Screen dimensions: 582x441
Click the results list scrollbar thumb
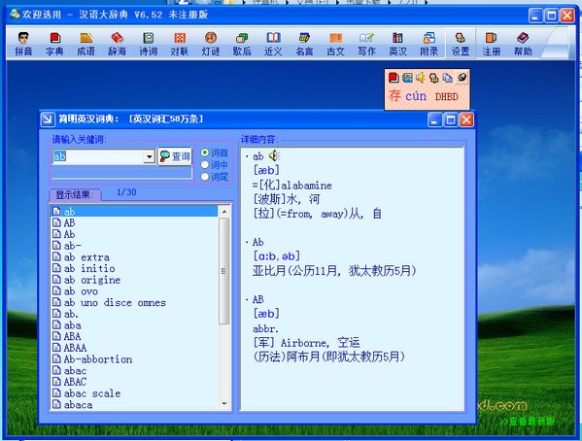click(x=223, y=271)
